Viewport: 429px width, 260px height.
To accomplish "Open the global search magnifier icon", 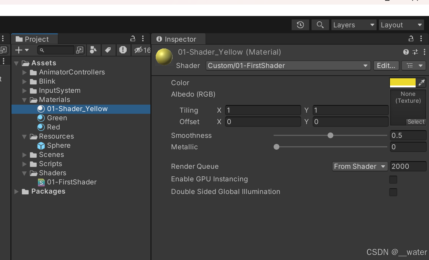I will tap(320, 25).
